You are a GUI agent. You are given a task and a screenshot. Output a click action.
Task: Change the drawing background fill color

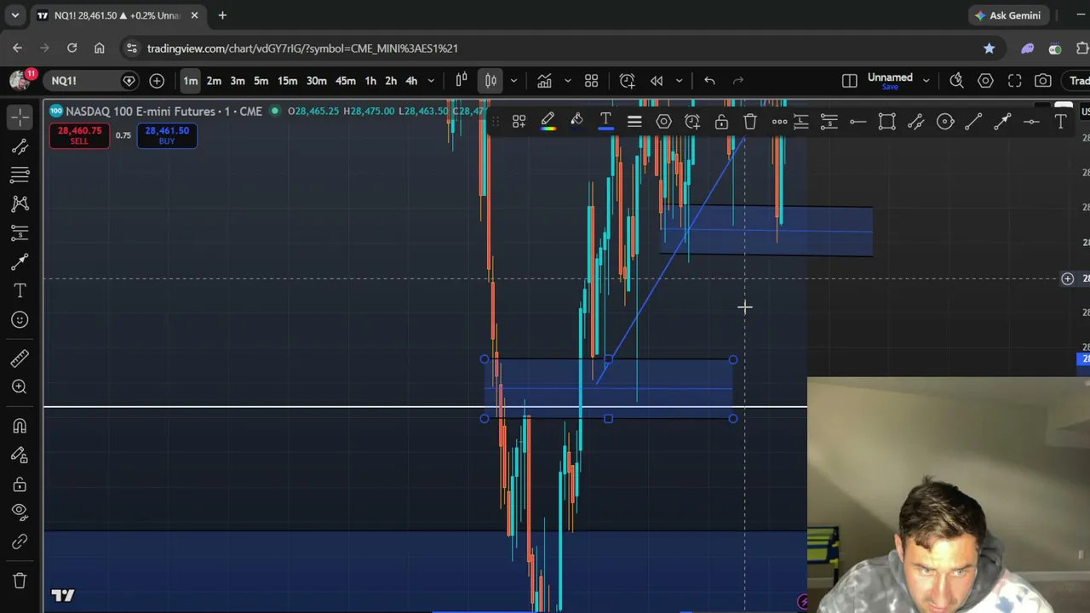[577, 122]
